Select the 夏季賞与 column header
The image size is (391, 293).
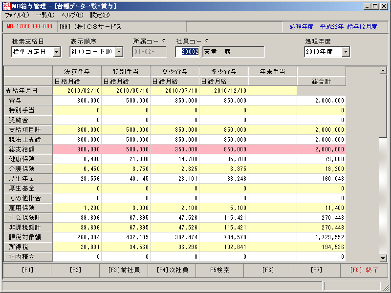coord(175,72)
